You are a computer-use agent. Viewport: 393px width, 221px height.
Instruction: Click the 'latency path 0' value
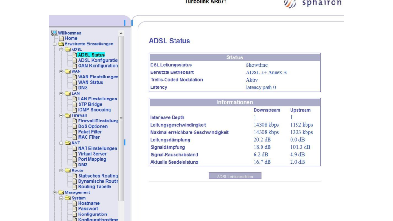[x=261, y=87]
